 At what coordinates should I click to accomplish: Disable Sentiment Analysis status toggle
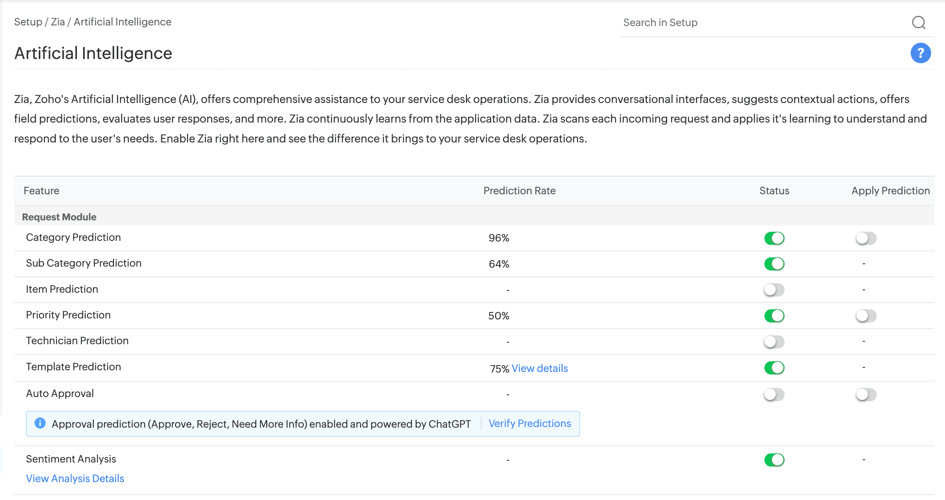point(774,460)
